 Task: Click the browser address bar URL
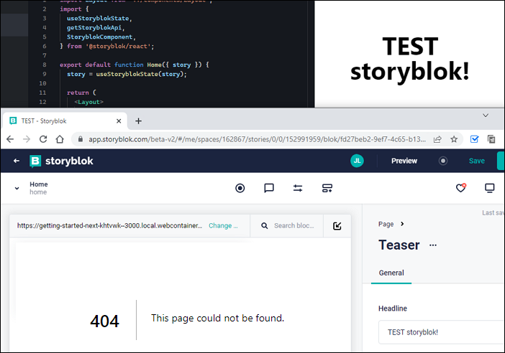(x=258, y=139)
